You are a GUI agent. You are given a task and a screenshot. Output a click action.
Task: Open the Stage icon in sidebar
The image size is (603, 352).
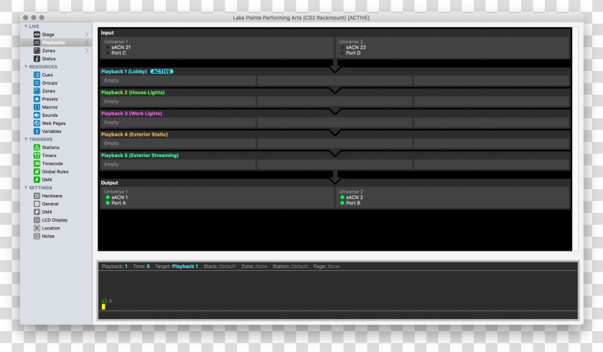click(37, 34)
